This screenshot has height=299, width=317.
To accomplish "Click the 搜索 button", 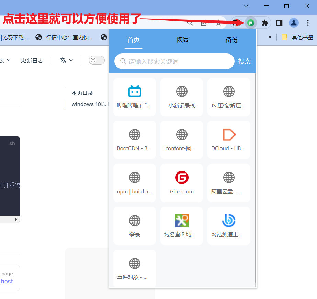I will coord(244,61).
